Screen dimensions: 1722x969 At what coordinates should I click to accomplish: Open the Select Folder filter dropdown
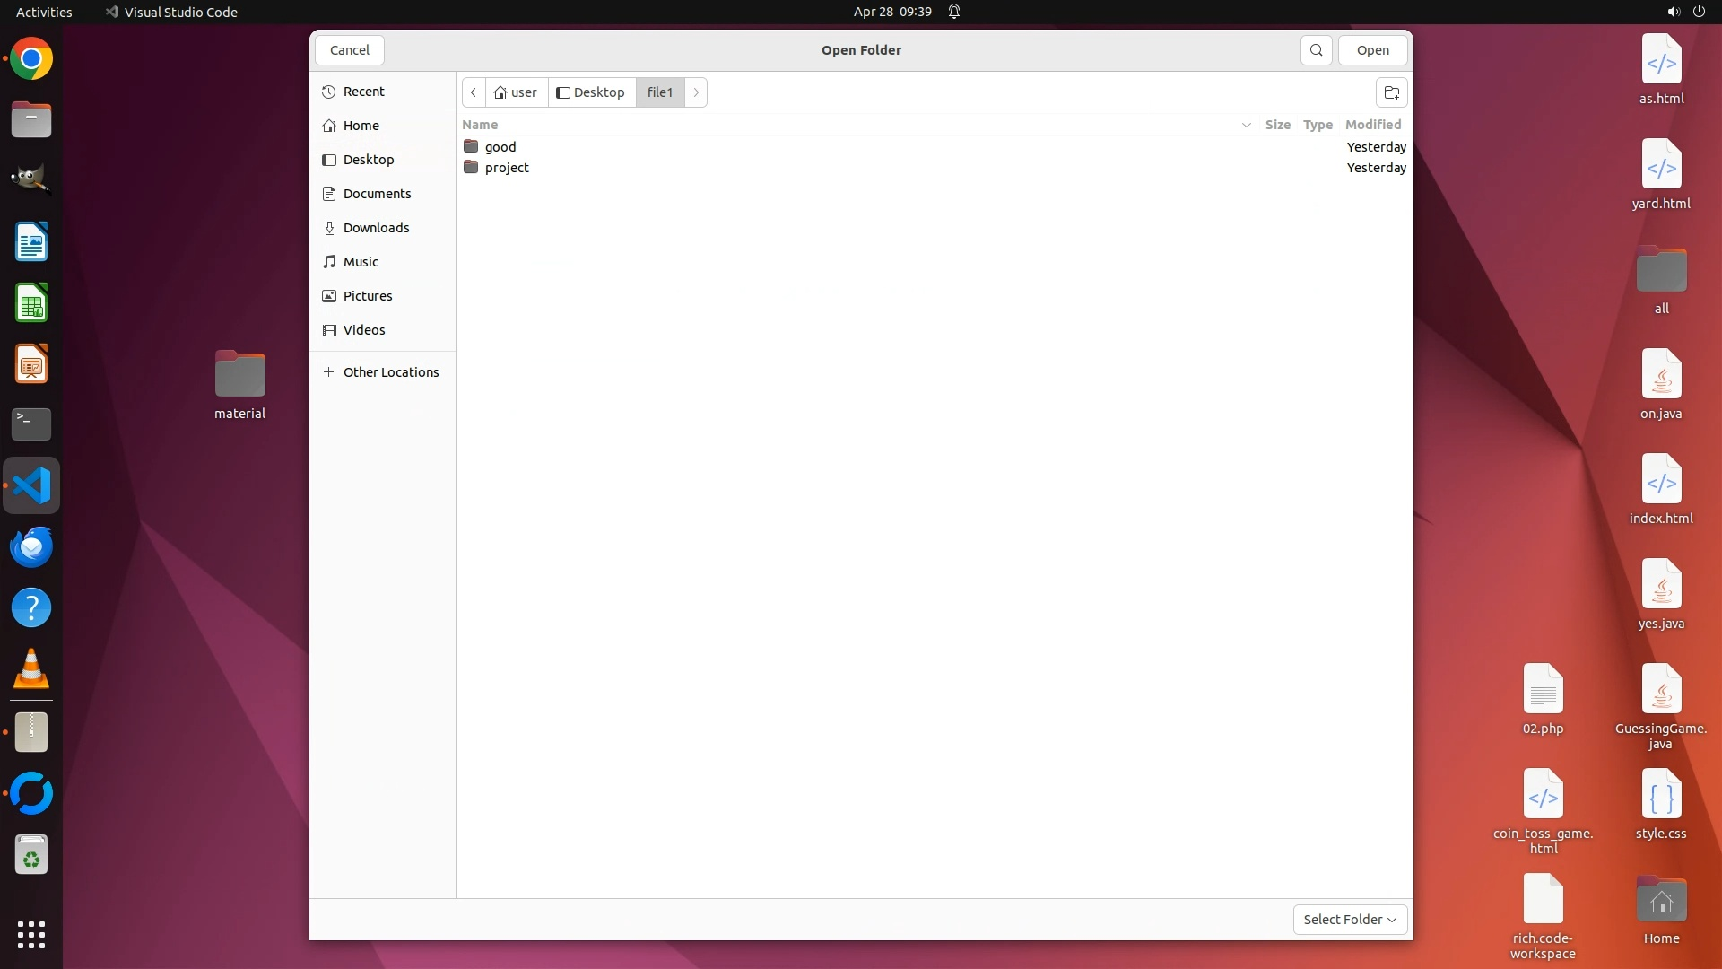pyautogui.click(x=1350, y=920)
